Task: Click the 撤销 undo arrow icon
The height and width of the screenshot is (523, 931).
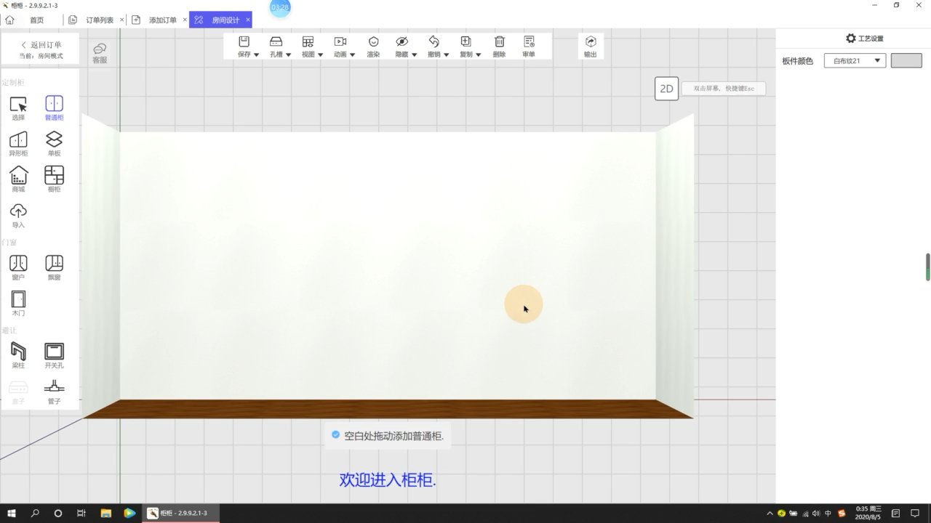Action: click(434, 42)
